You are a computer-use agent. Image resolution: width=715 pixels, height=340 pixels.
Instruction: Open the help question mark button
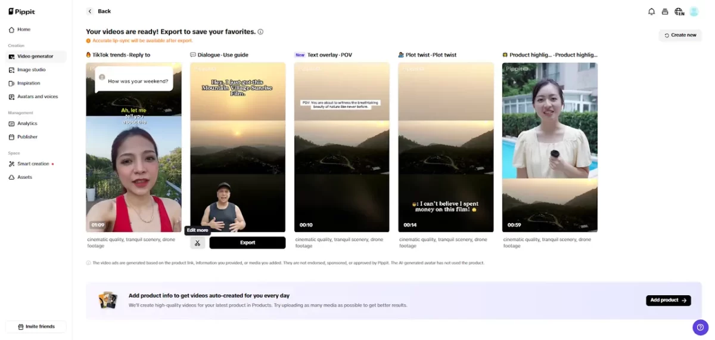pos(700,327)
